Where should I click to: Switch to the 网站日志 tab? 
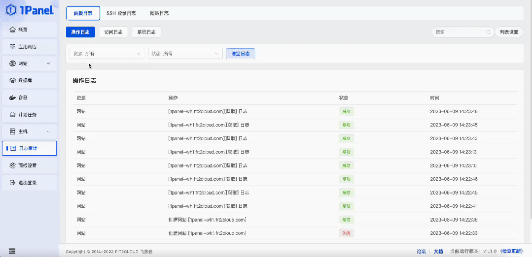click(x=159, y=13)
